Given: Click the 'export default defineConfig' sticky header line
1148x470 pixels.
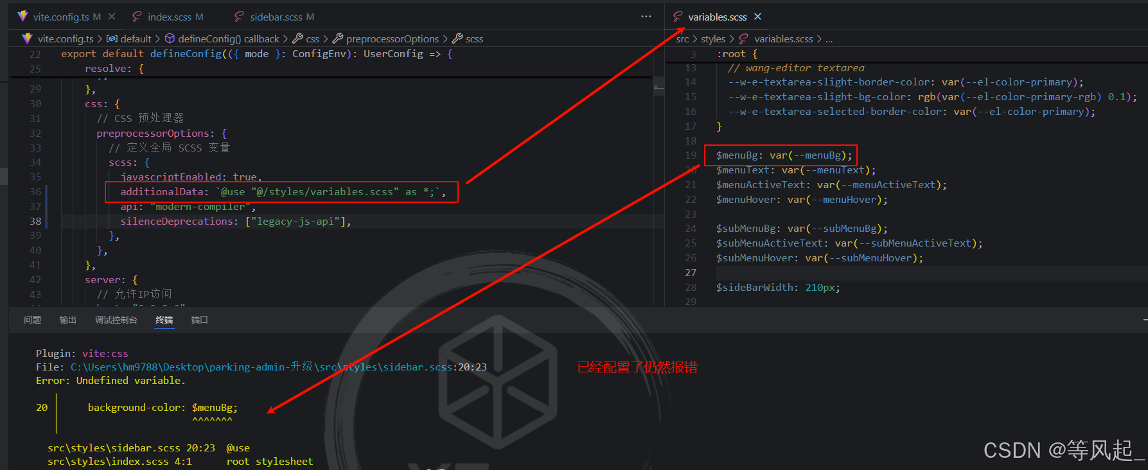Looking at the screenshot, I should [x=257, y=54].
